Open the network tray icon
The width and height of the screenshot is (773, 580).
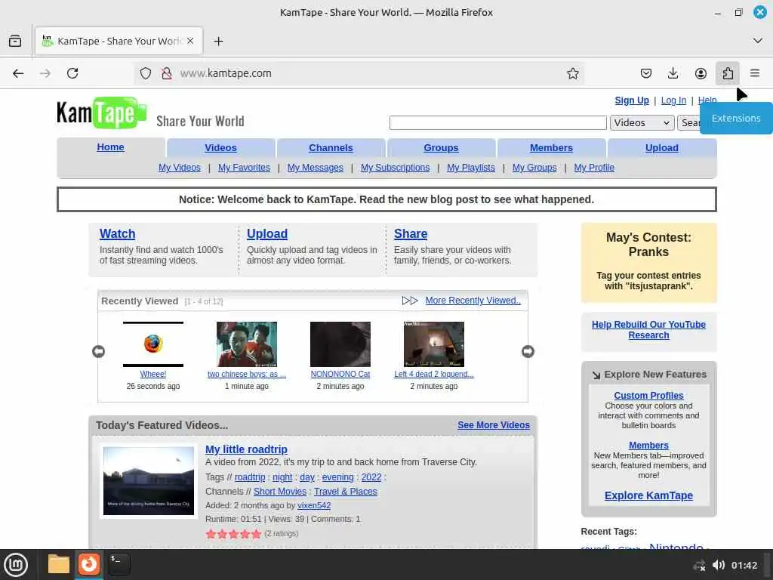coord(699,565)
